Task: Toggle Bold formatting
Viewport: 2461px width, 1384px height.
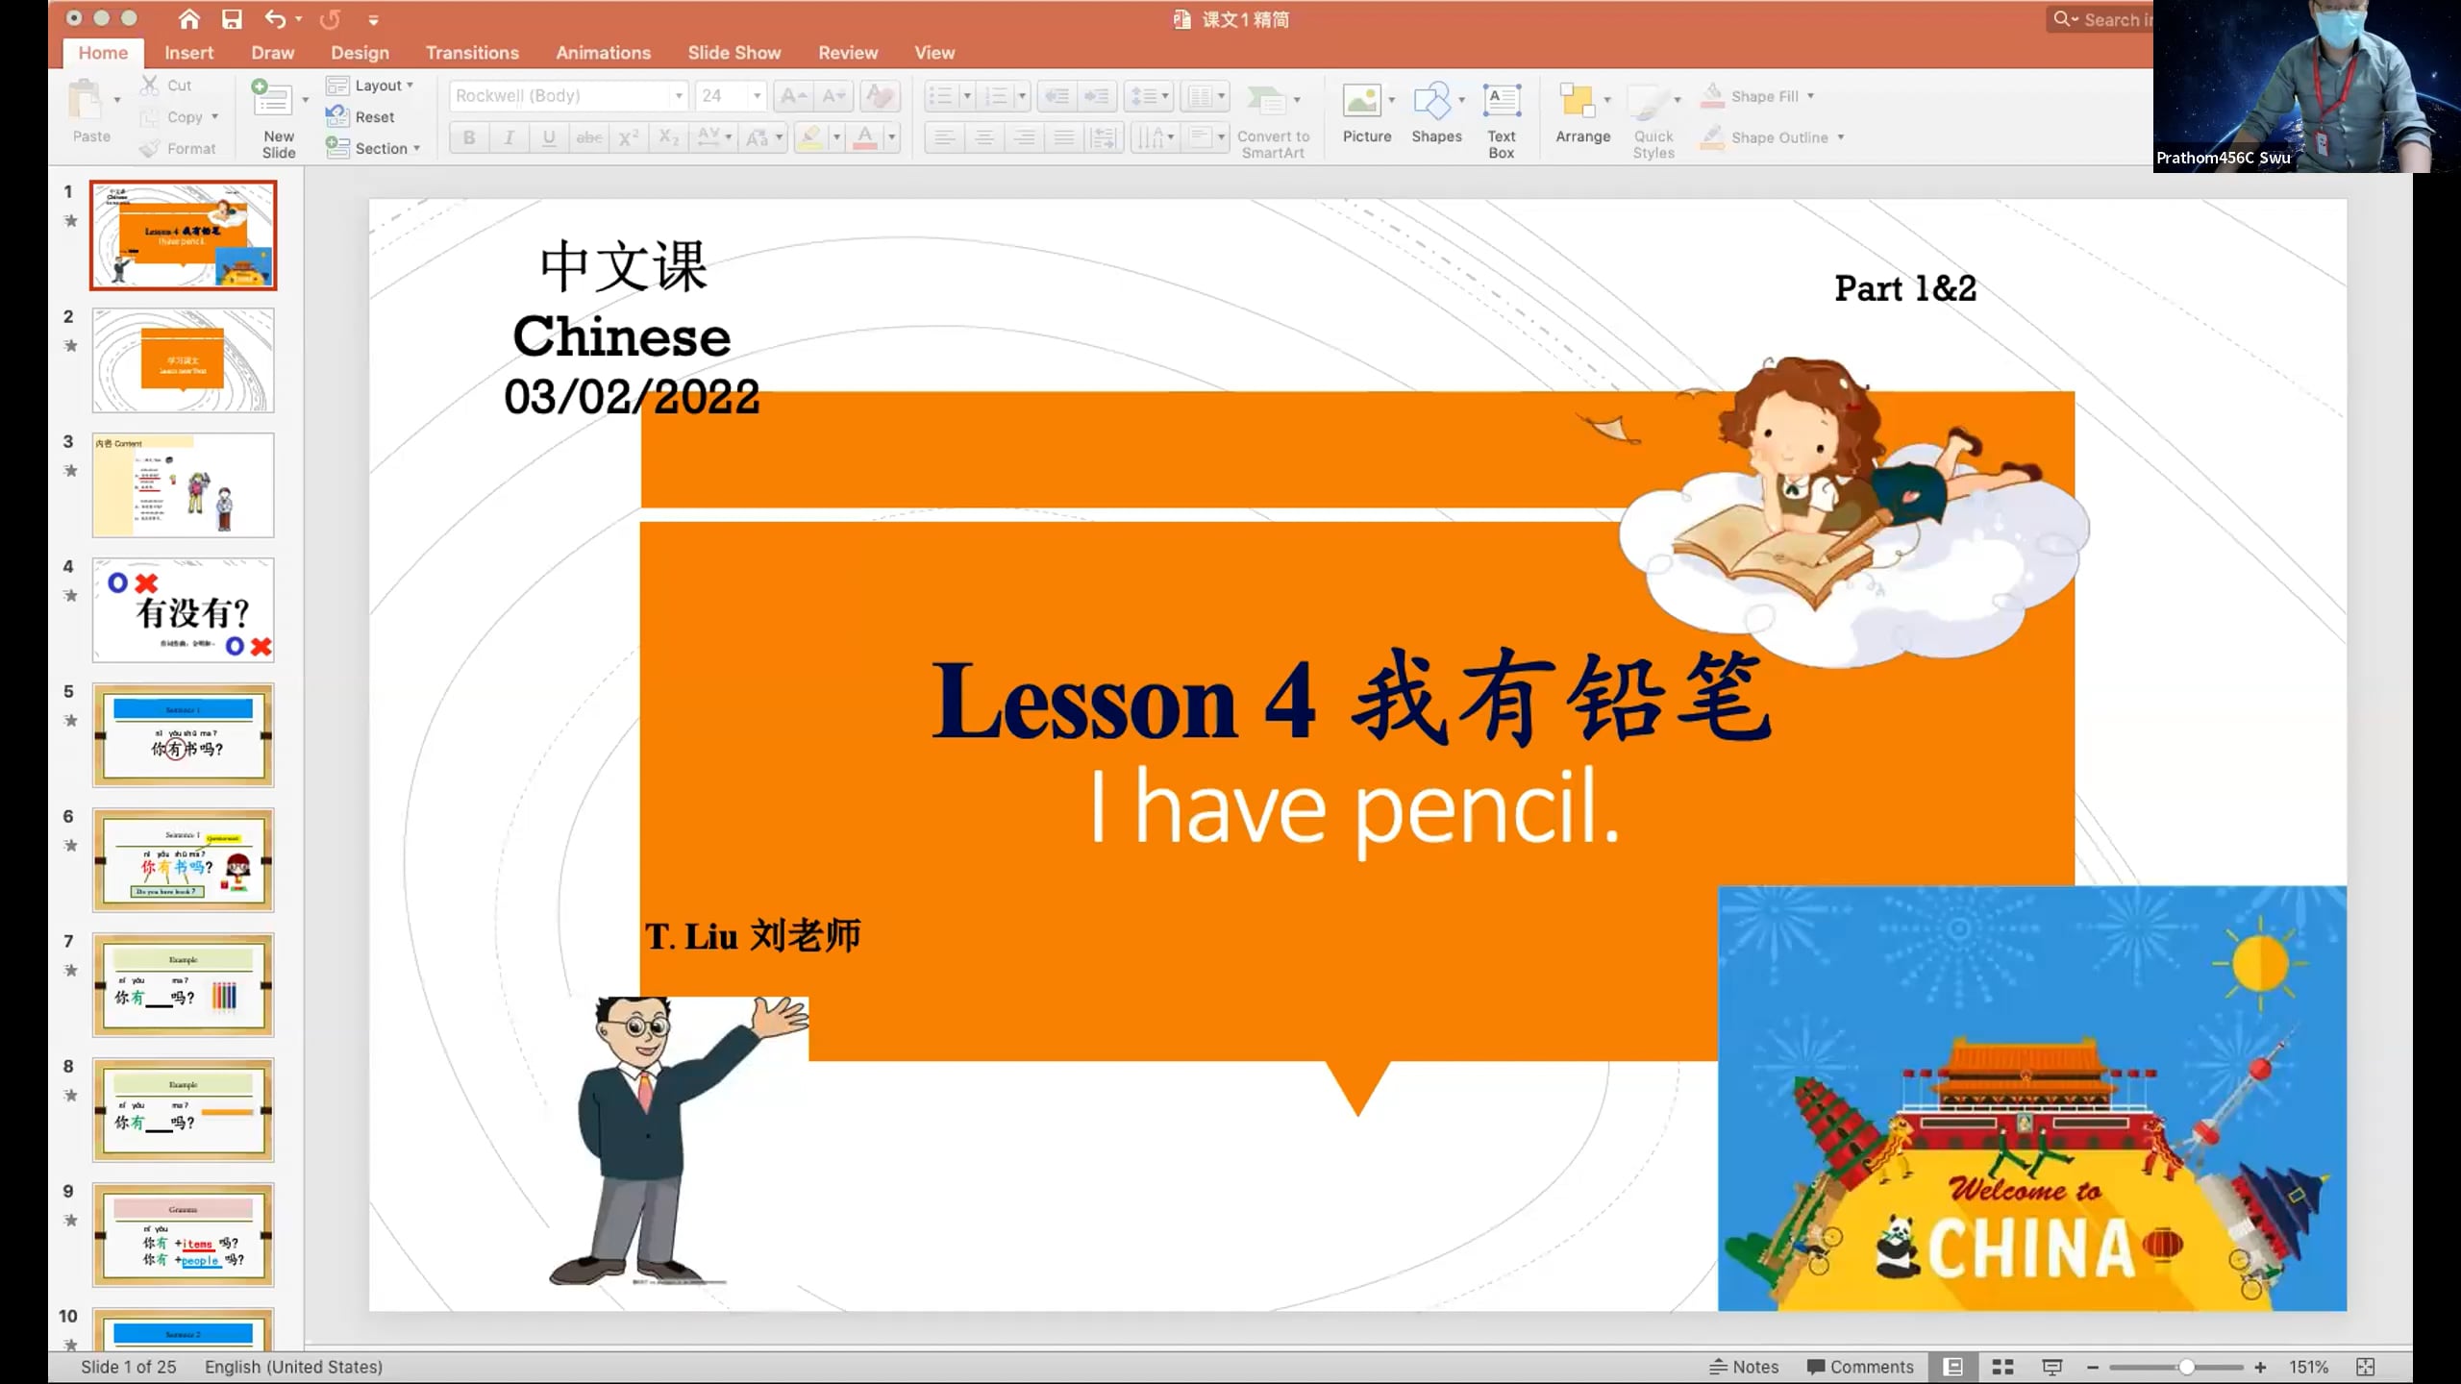Action: pyautogui.click(x=469, y=137)
